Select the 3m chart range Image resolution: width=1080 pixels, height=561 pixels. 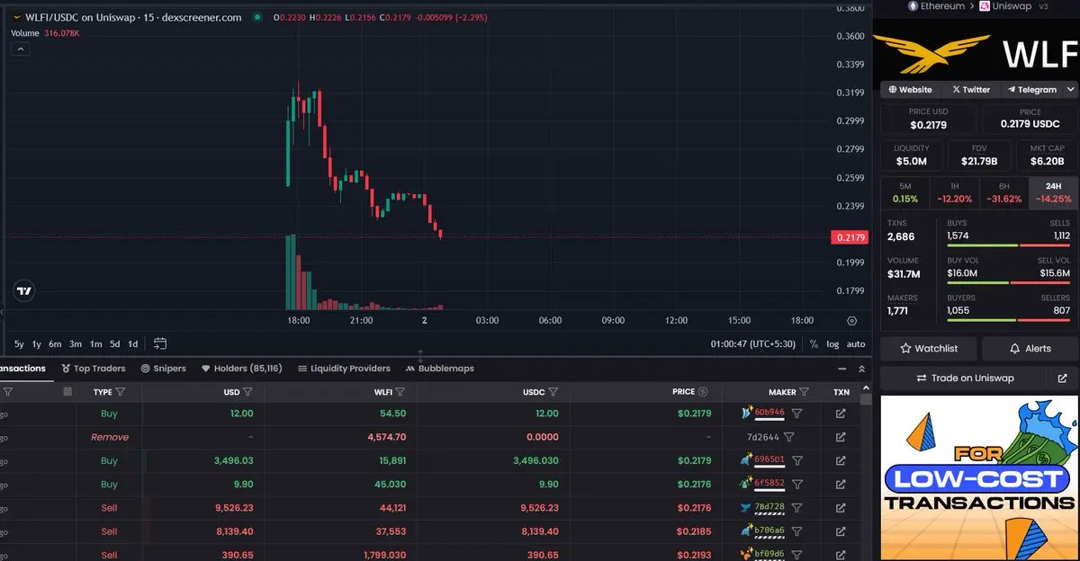pyautogui.click(x=76, y=343)
